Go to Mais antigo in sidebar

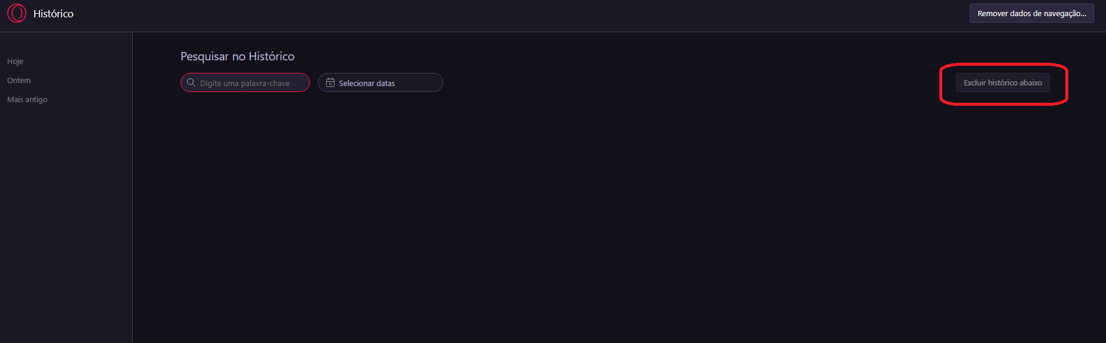[x=27, y=100]
